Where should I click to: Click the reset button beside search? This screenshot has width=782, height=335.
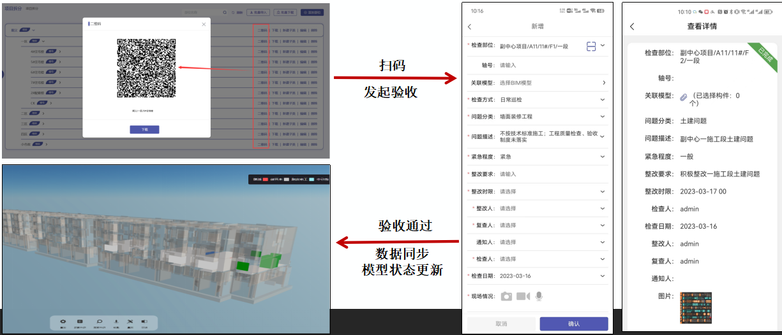pyautogui.click(x=237, y=12)
